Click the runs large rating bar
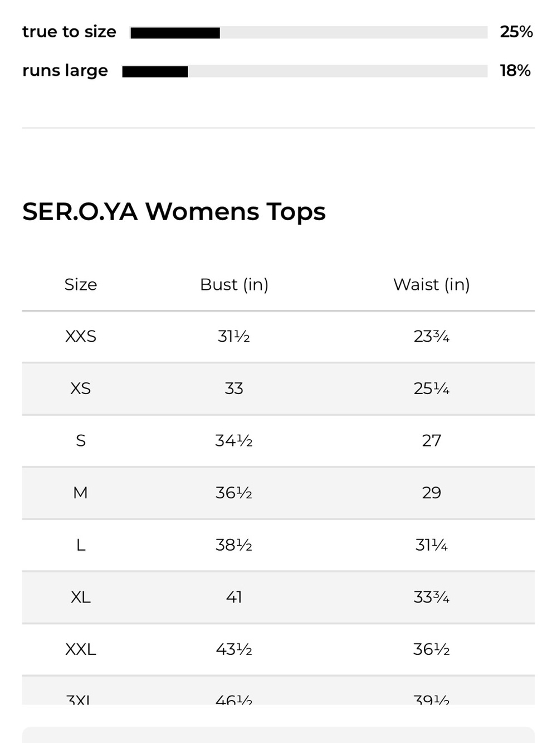This screenshot has width=557, height=743. [x=305, y=71]
